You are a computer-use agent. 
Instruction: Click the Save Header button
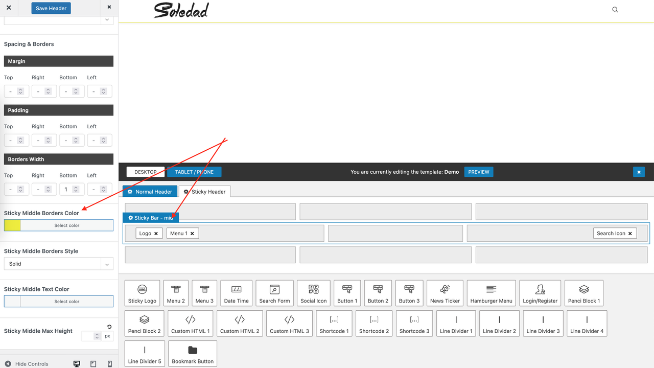51,8
